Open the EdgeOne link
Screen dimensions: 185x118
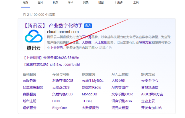(x=59, y=108)
